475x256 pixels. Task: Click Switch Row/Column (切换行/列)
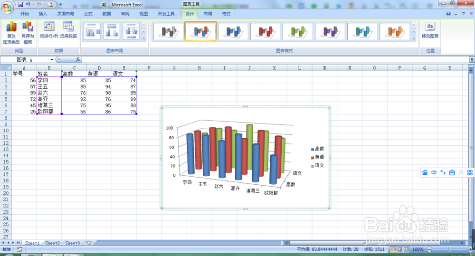coord(49,30)
